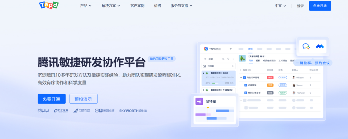Expand the 待规划 row chevron
348x139 pixels.
pos(233,66)
